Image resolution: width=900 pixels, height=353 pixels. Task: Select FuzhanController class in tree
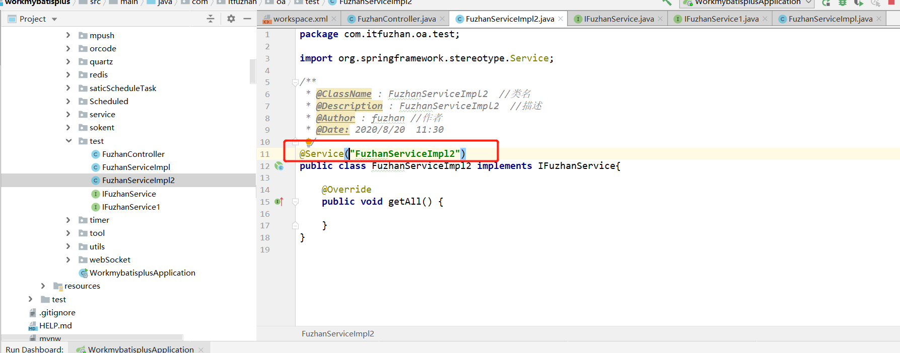point(133,154)
